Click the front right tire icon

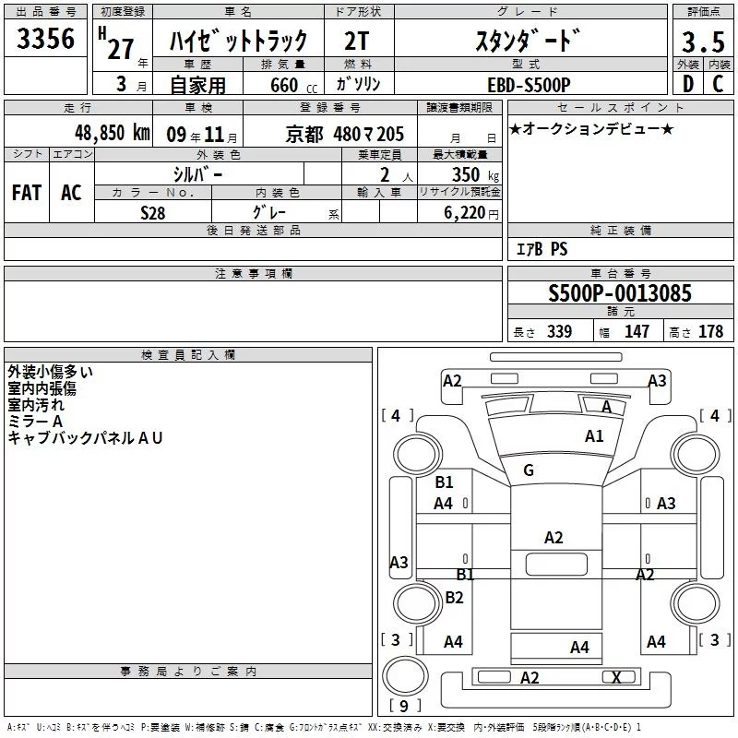pyautogui.click(x=696, y=455)
